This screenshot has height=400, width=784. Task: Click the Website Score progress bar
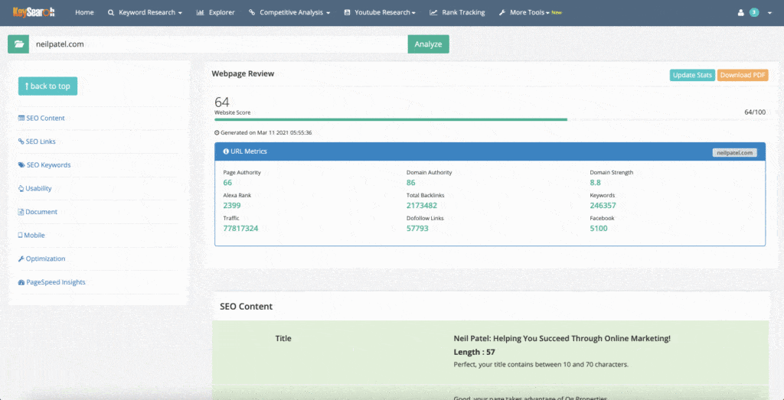[x=490, y=120]
